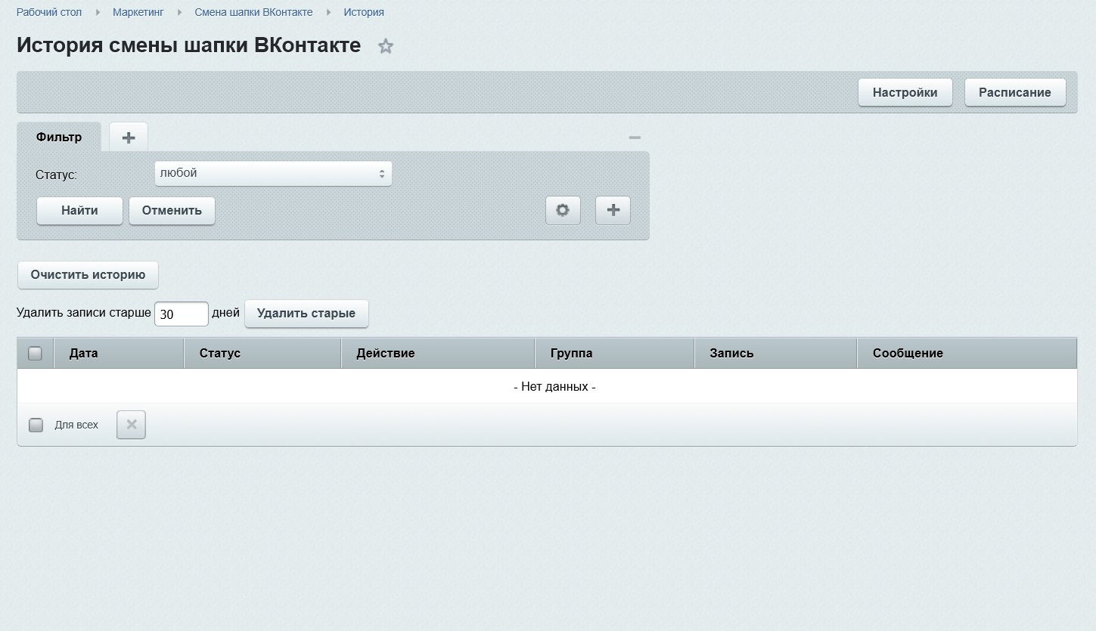The image size is (1096, 631).
Task: Collapse the filter panel with minus icon
Action: (635, 138)
